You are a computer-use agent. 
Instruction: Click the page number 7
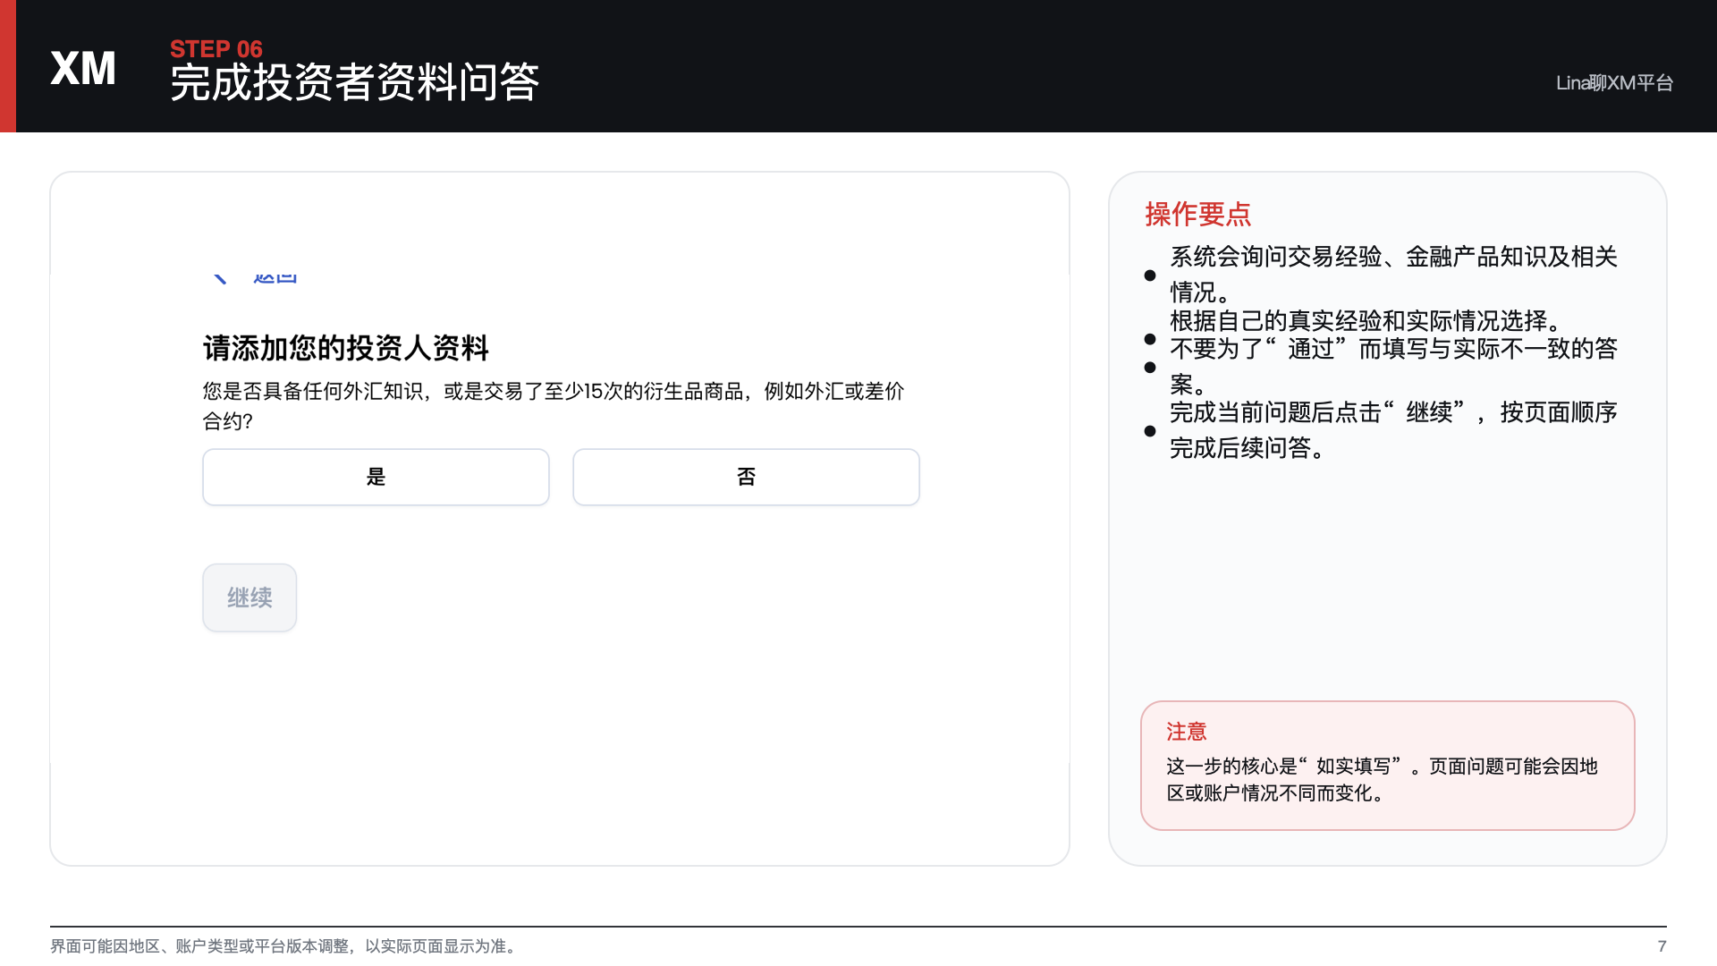point(1662,946)
